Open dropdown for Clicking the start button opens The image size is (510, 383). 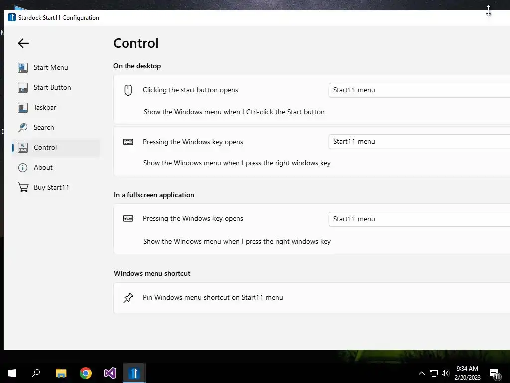pyautogui.click(x=419, y=90)
